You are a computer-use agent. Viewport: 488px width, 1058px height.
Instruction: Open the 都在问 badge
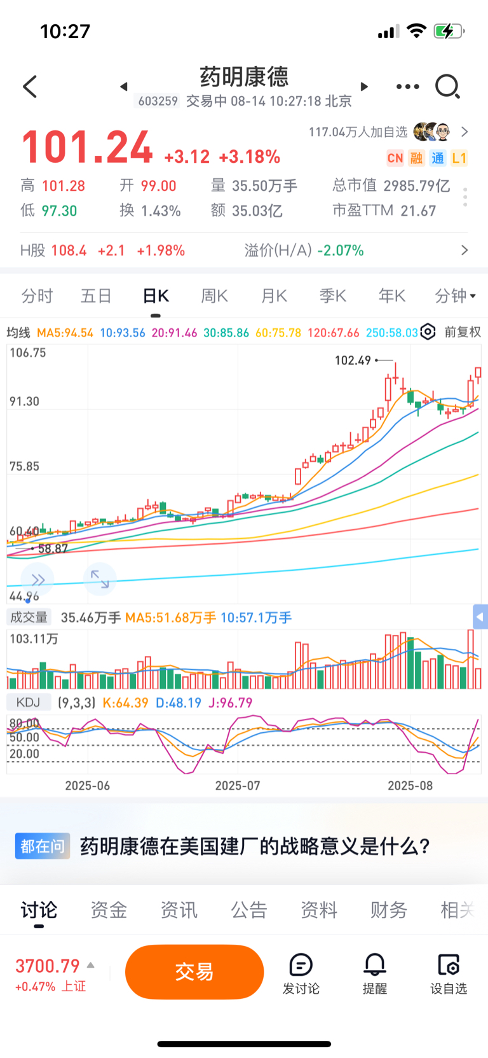pos(43,846)
